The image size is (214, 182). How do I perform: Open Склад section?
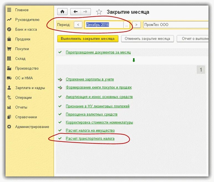click(x=20, y=58)
